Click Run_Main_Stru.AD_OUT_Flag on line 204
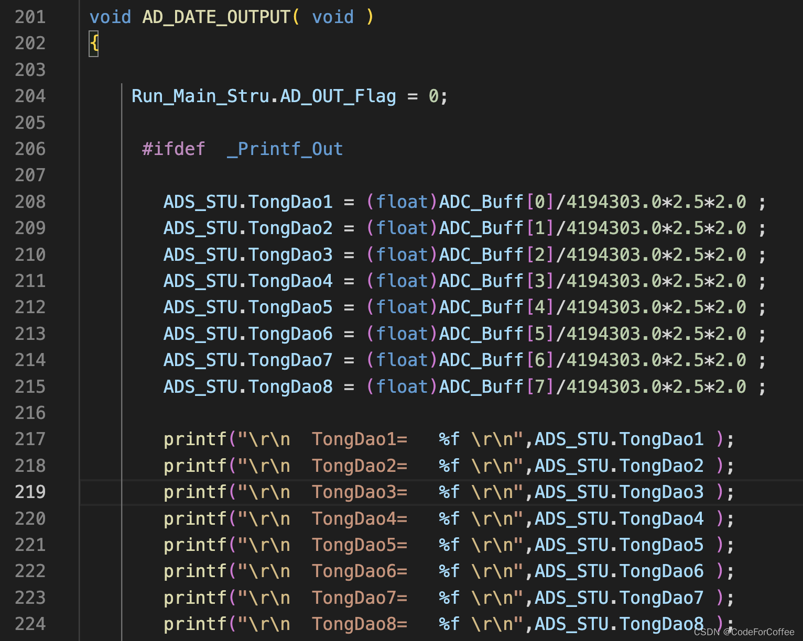803x641 pixels. coord(264,96)
